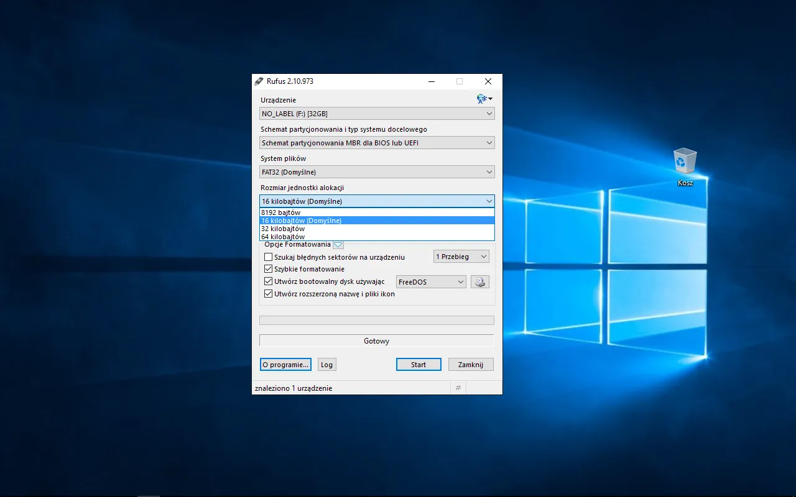Click the hash (#) icon in status bar
The width and height of the screenshot is (796, 497).
click(458, 388)
